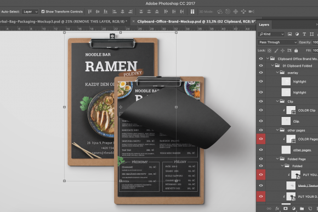
Task: Filter layers by adjustment layers icon
Action: pyautogui.click(x=297, y=34)
